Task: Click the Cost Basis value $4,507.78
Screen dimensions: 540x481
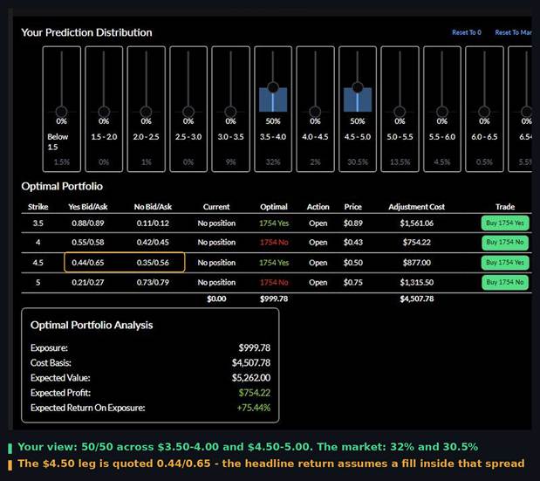Action: (251, 362)
